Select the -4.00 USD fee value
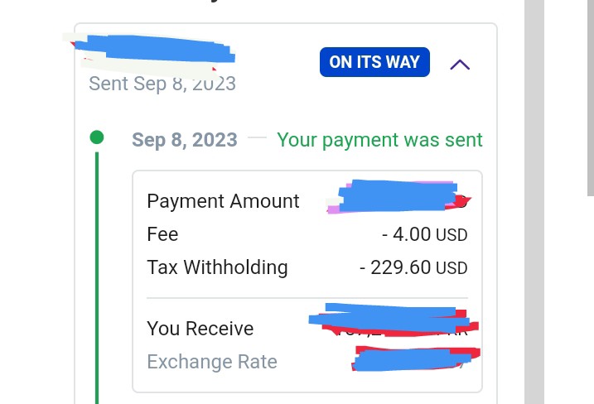Viewport: 594px width, 404px height. (424, 234)
